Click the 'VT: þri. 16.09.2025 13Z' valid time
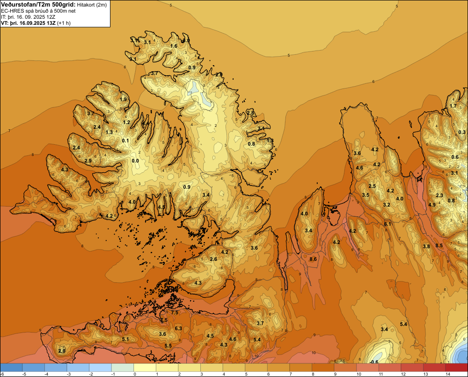Screen dimensions: 468x377 tap(28, 23)
